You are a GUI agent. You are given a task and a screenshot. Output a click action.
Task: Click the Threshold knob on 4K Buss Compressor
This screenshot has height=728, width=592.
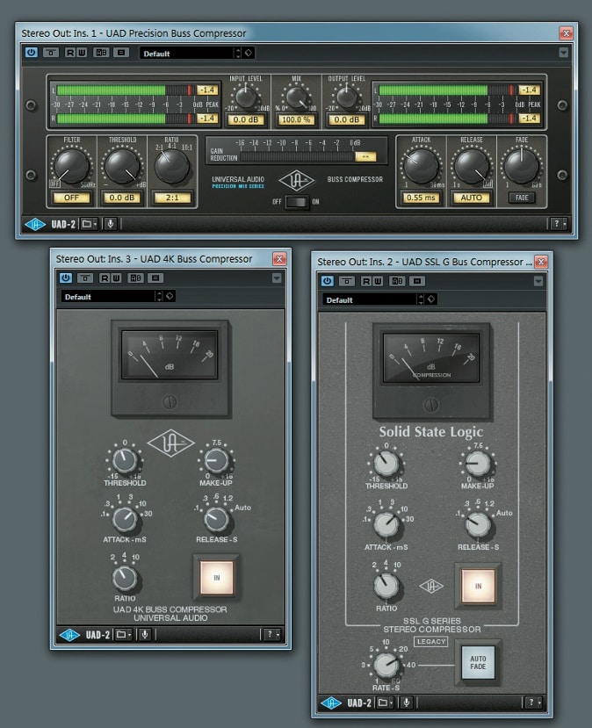[x=125, y=460]
